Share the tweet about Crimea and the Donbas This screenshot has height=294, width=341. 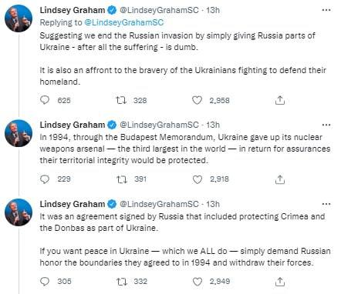coord(280,282)
